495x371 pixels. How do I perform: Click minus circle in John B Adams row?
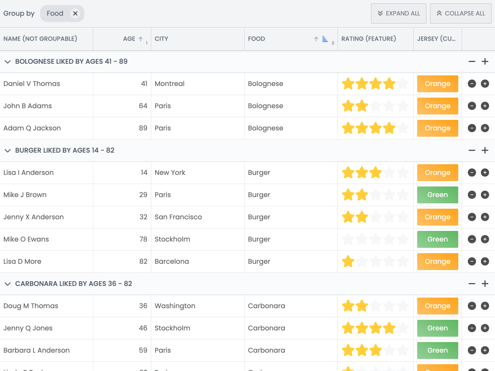pos(472,106)
